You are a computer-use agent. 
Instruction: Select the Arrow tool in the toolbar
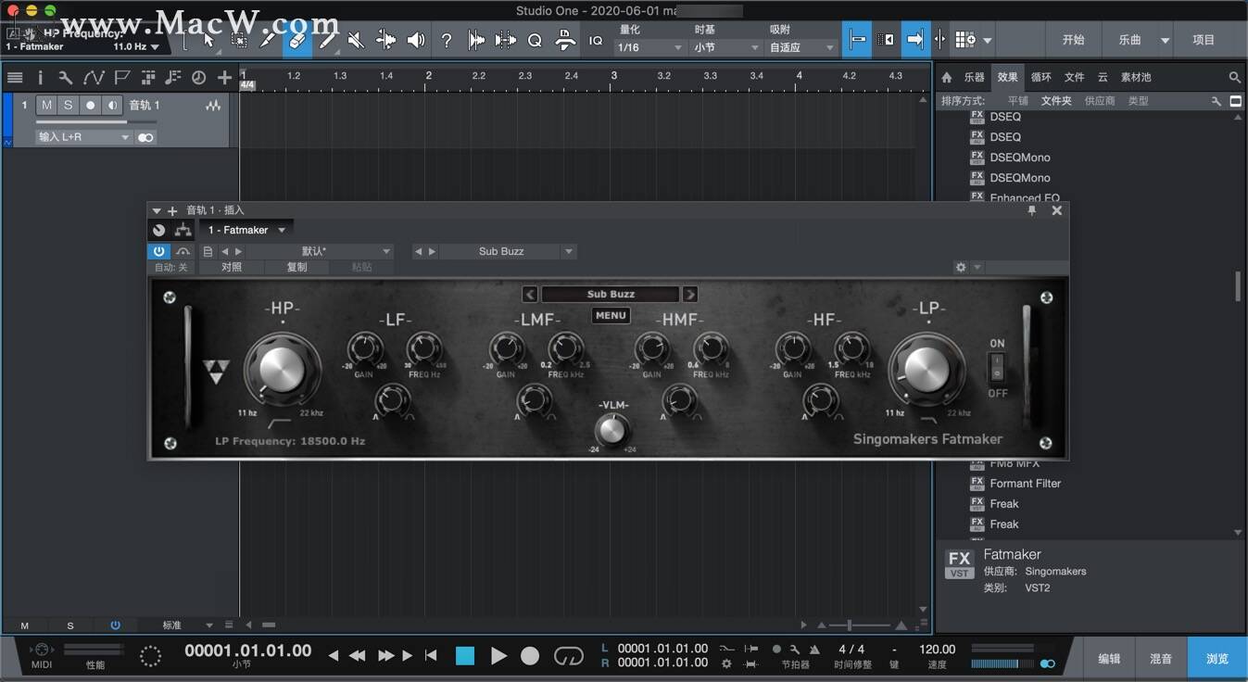point(208,40)
